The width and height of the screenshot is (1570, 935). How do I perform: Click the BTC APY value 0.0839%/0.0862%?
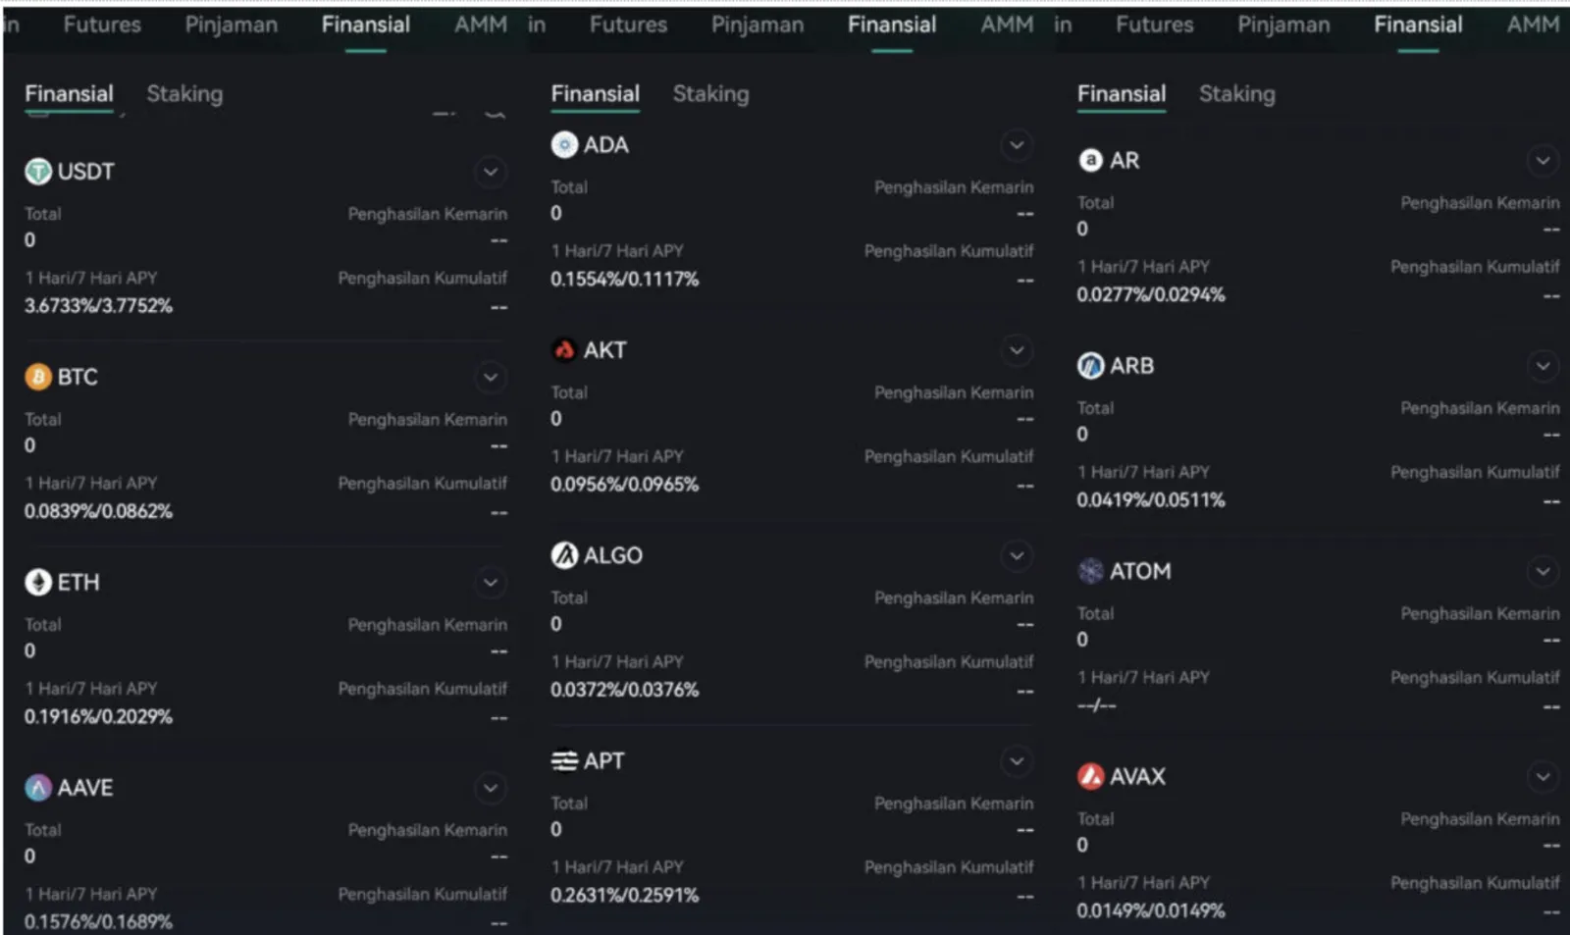point(98,511)
